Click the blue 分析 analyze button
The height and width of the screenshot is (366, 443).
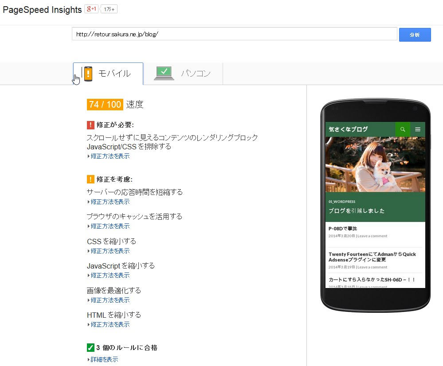pos(415,35)
